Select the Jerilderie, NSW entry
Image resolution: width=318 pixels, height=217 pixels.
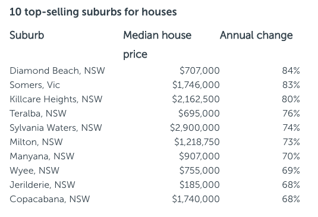click(42, 185)
